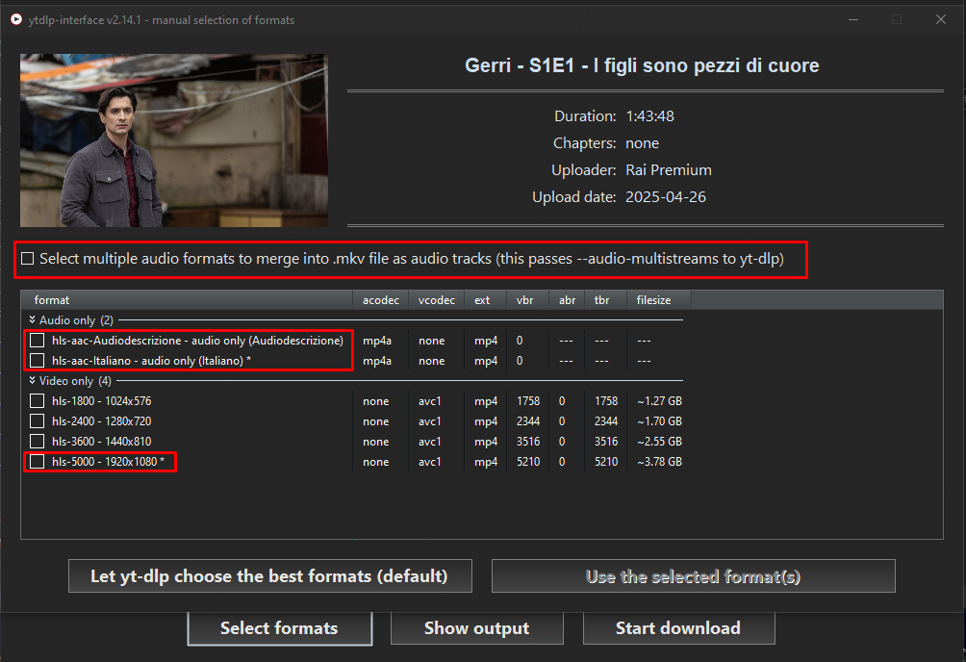Click the ytdlp-interface app icon in title bar
The width and height of the screenshot is (966, 662).
coord(16,19)
